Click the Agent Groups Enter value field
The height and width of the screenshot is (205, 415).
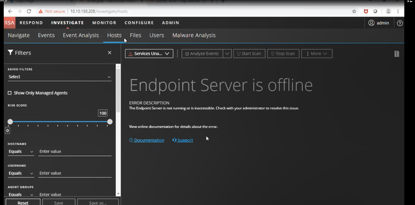[75, 195]
